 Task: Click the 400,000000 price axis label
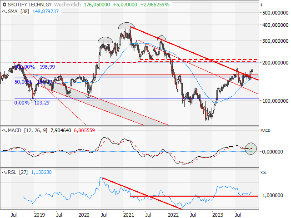point(275,25)
